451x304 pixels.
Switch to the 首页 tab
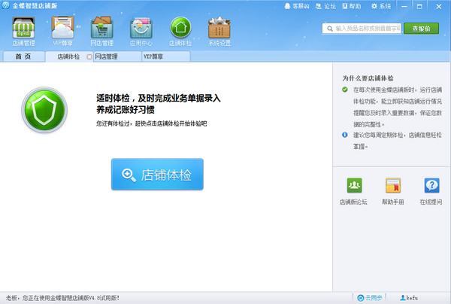23,56
